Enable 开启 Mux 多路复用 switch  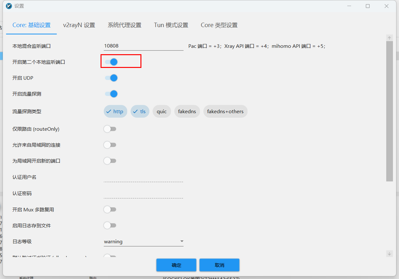[x=110, y=209]
